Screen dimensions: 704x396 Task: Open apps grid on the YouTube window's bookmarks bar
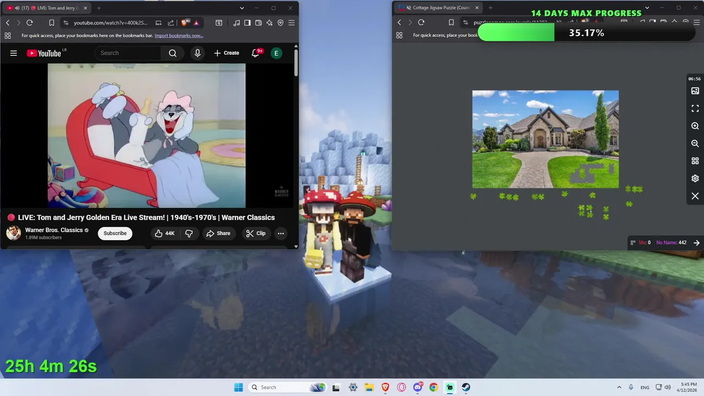coord(8,36)
